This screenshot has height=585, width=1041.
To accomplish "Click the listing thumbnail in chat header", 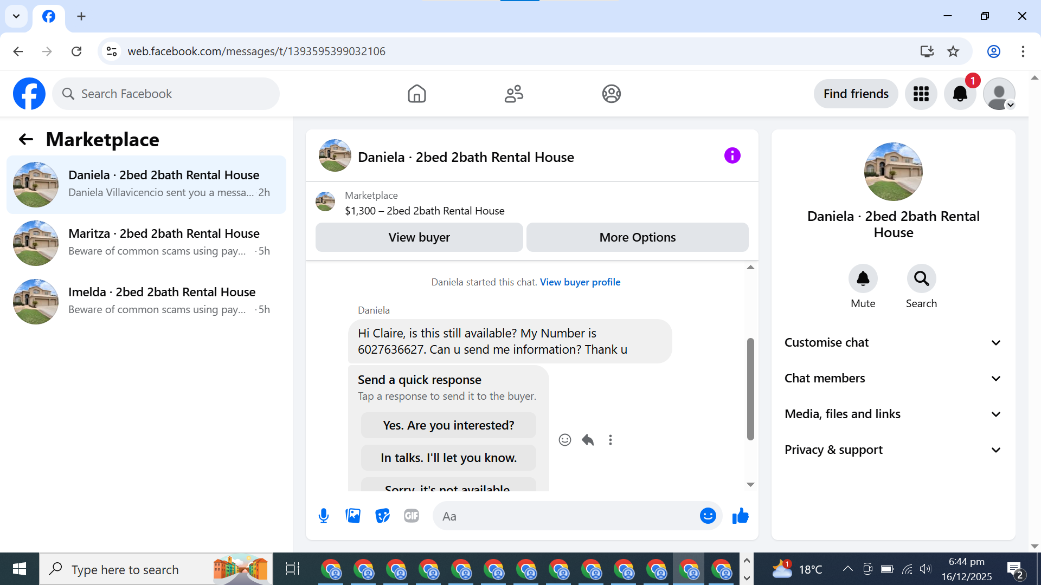I will pos(335,156).
